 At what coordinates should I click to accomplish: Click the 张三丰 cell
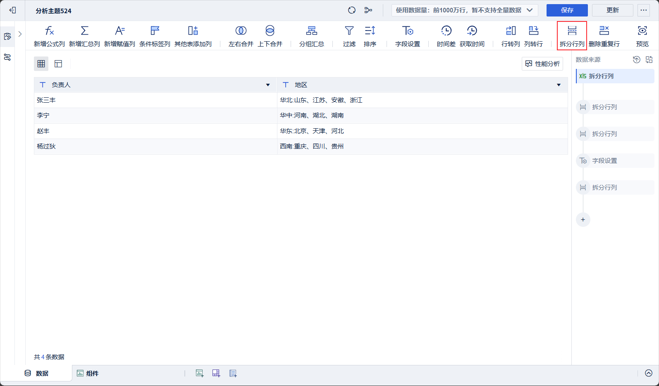pos(155,100)
